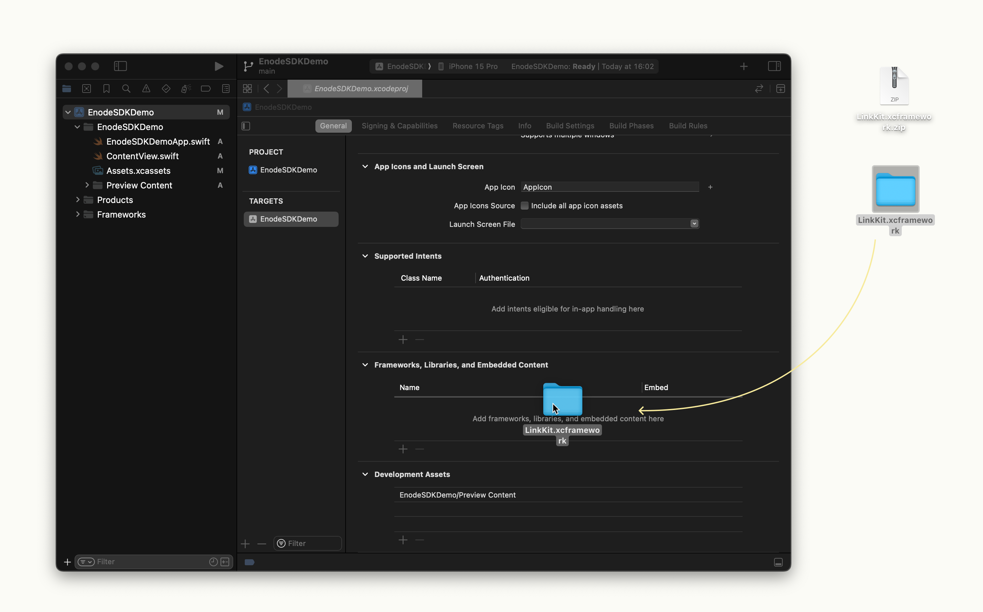Open the Breakpoint navigator icon
The image size is (983, 612).
click(206, 89)
